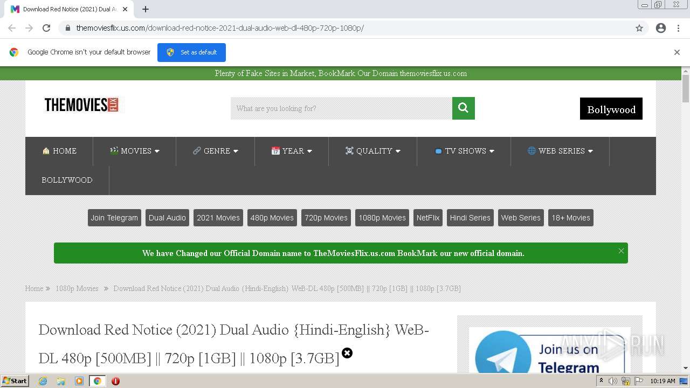The width and height of the screenshot is (690, 388).
Task: Close the green domain change notice
Action: (x=621, y=251)
